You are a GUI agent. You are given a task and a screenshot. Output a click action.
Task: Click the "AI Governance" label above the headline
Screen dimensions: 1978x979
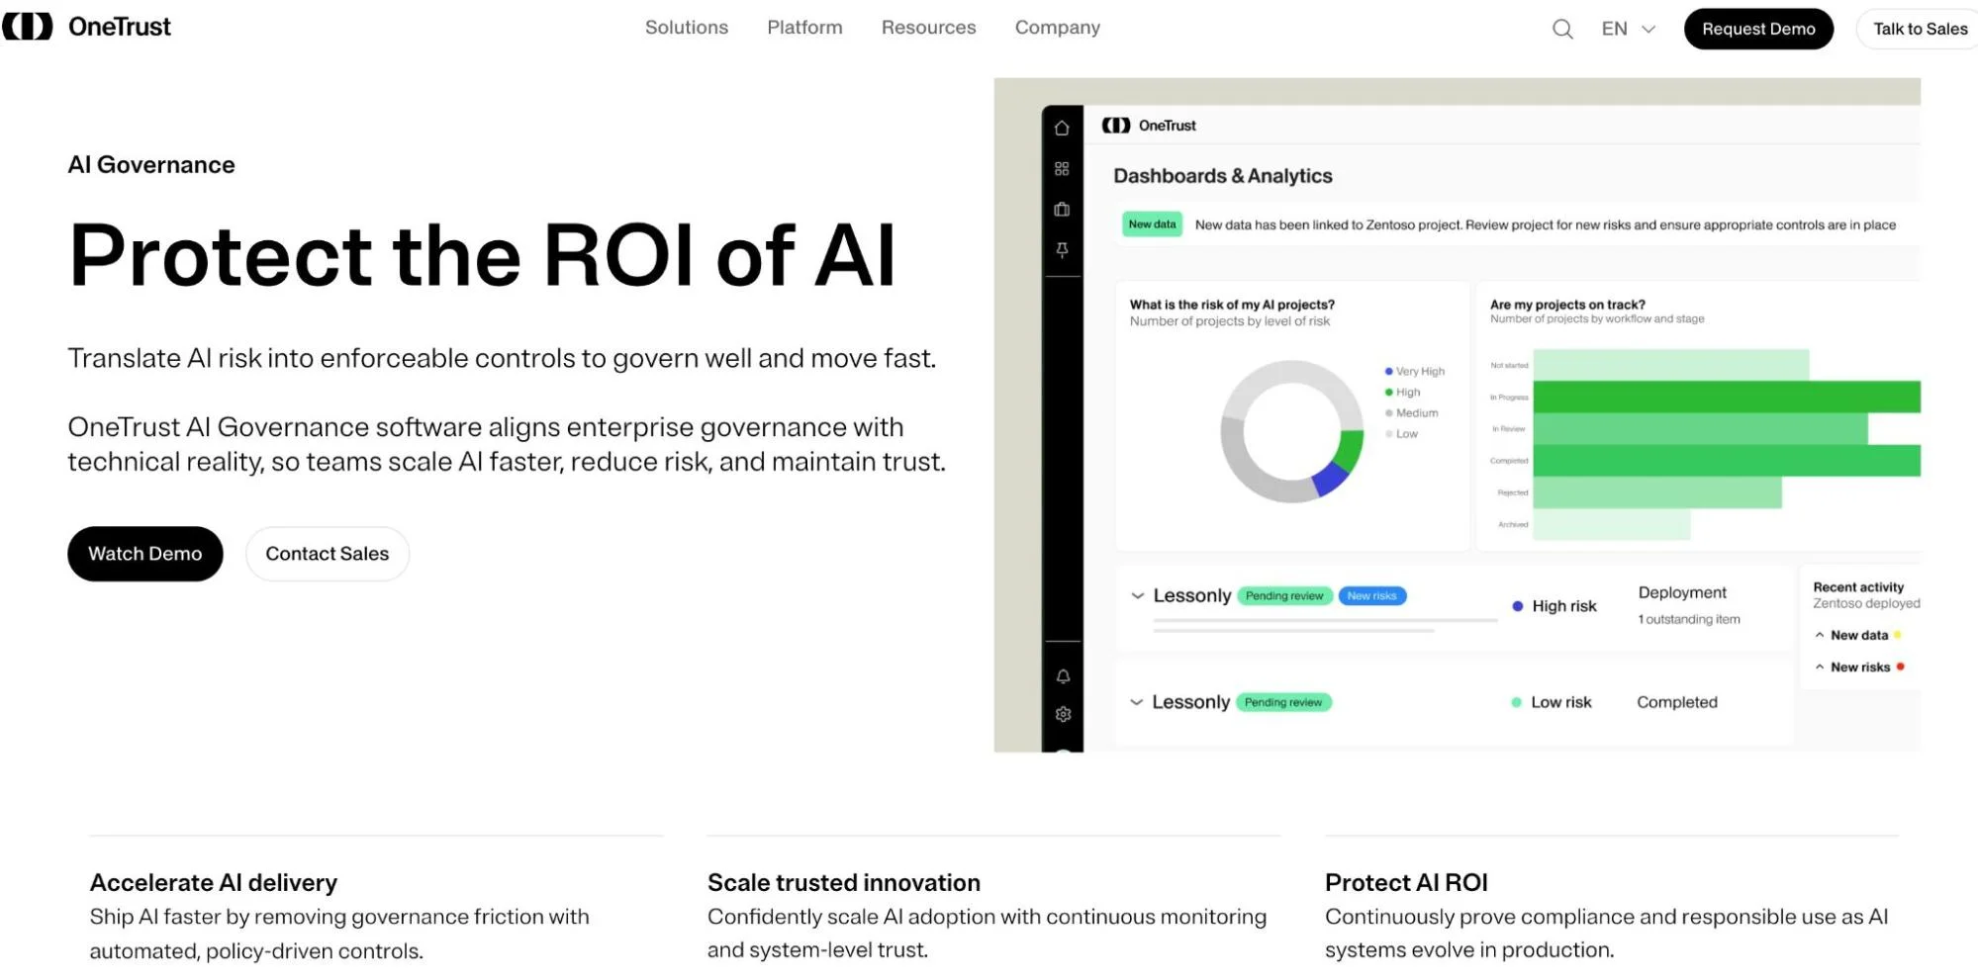(151, 165)
